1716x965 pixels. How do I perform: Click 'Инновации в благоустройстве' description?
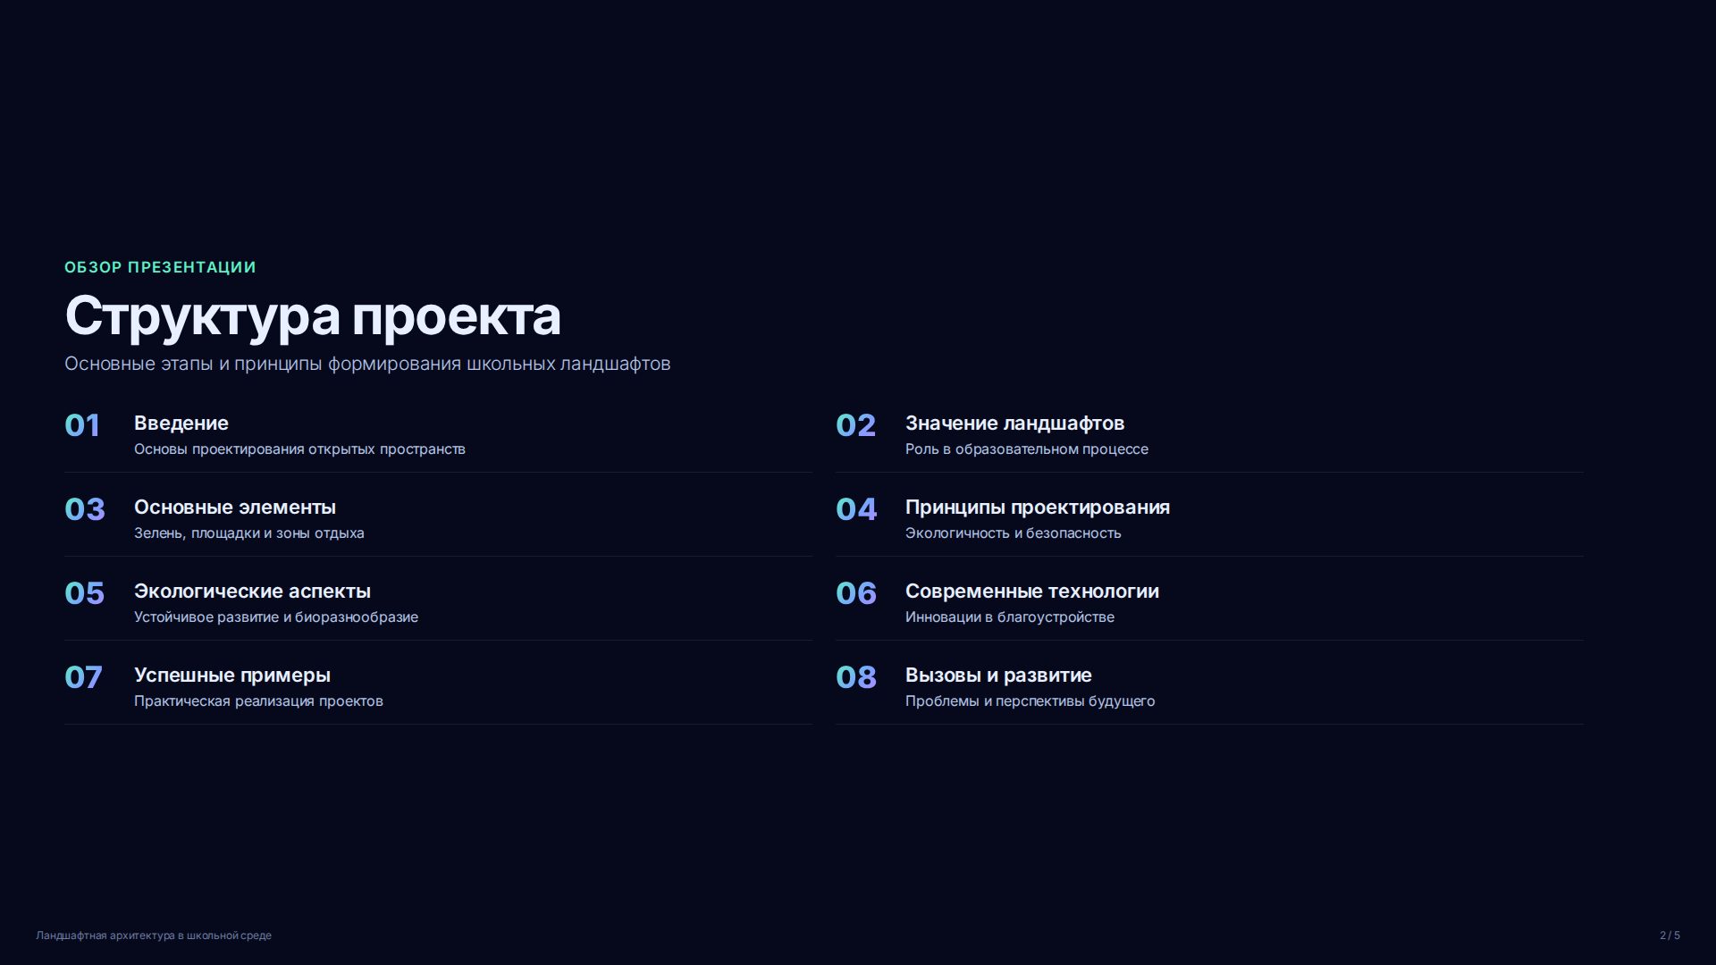click(x=1010, y=617)
